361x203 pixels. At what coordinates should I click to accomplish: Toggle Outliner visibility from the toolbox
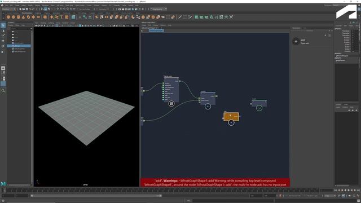(3, 84)
